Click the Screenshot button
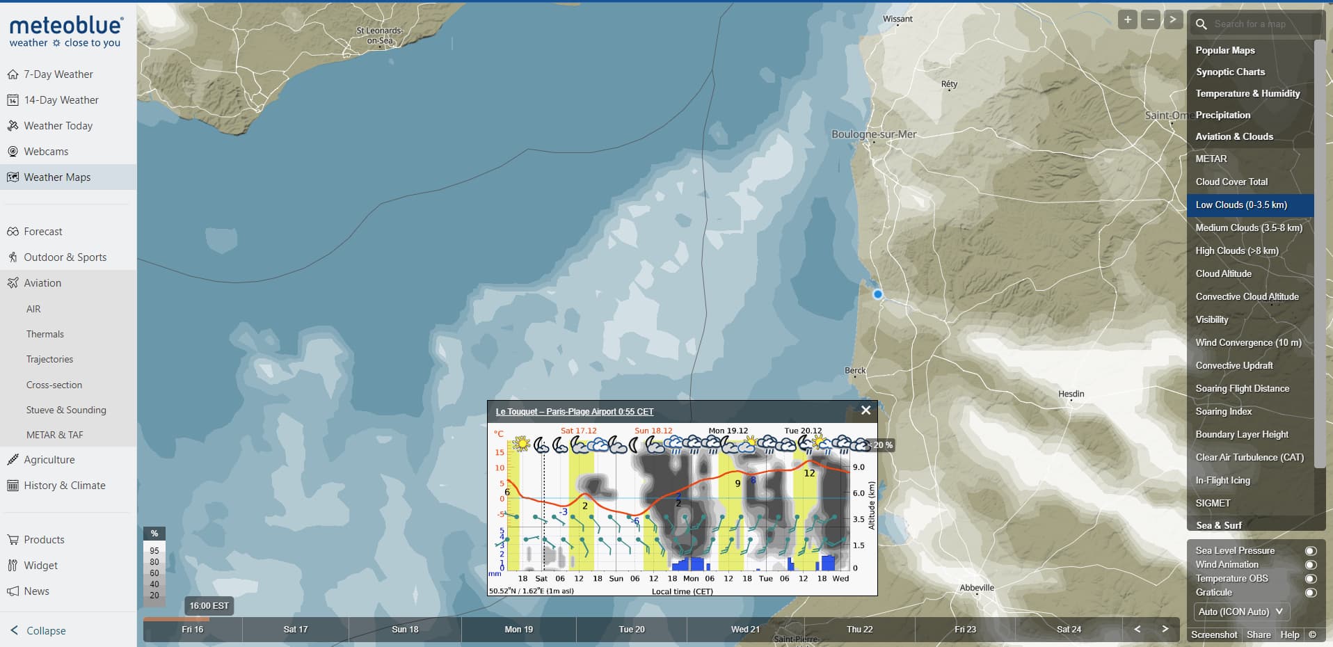This screenshot has width=1333, height=647. point(1214,634)
